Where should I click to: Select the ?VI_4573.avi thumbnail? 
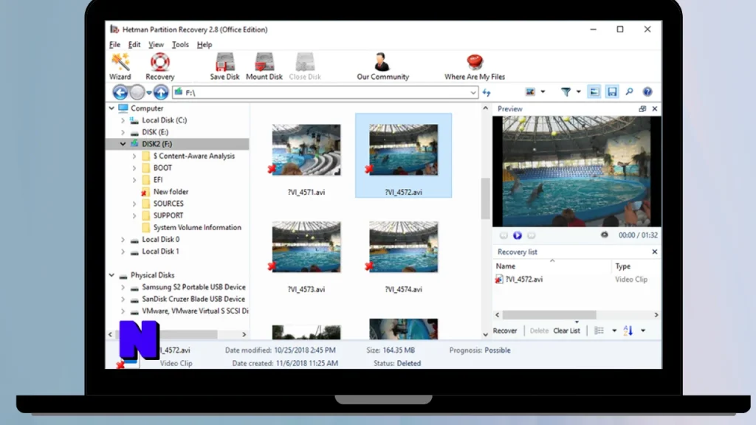[x=306, y=247]
